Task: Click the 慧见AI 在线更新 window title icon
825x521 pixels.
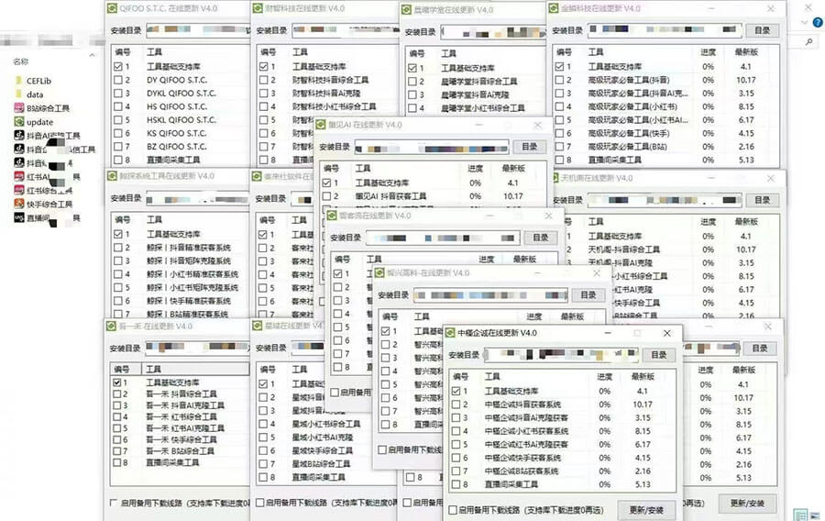Action: pyautogui.click(x=321, y=125)
